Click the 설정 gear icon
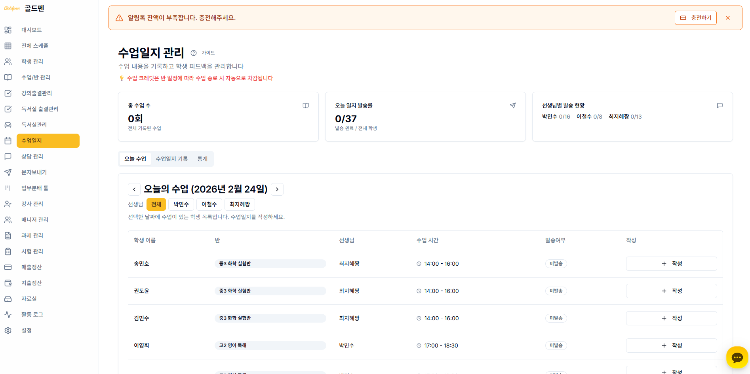This screenshot has width=750, height=374. tap(8, 331)
